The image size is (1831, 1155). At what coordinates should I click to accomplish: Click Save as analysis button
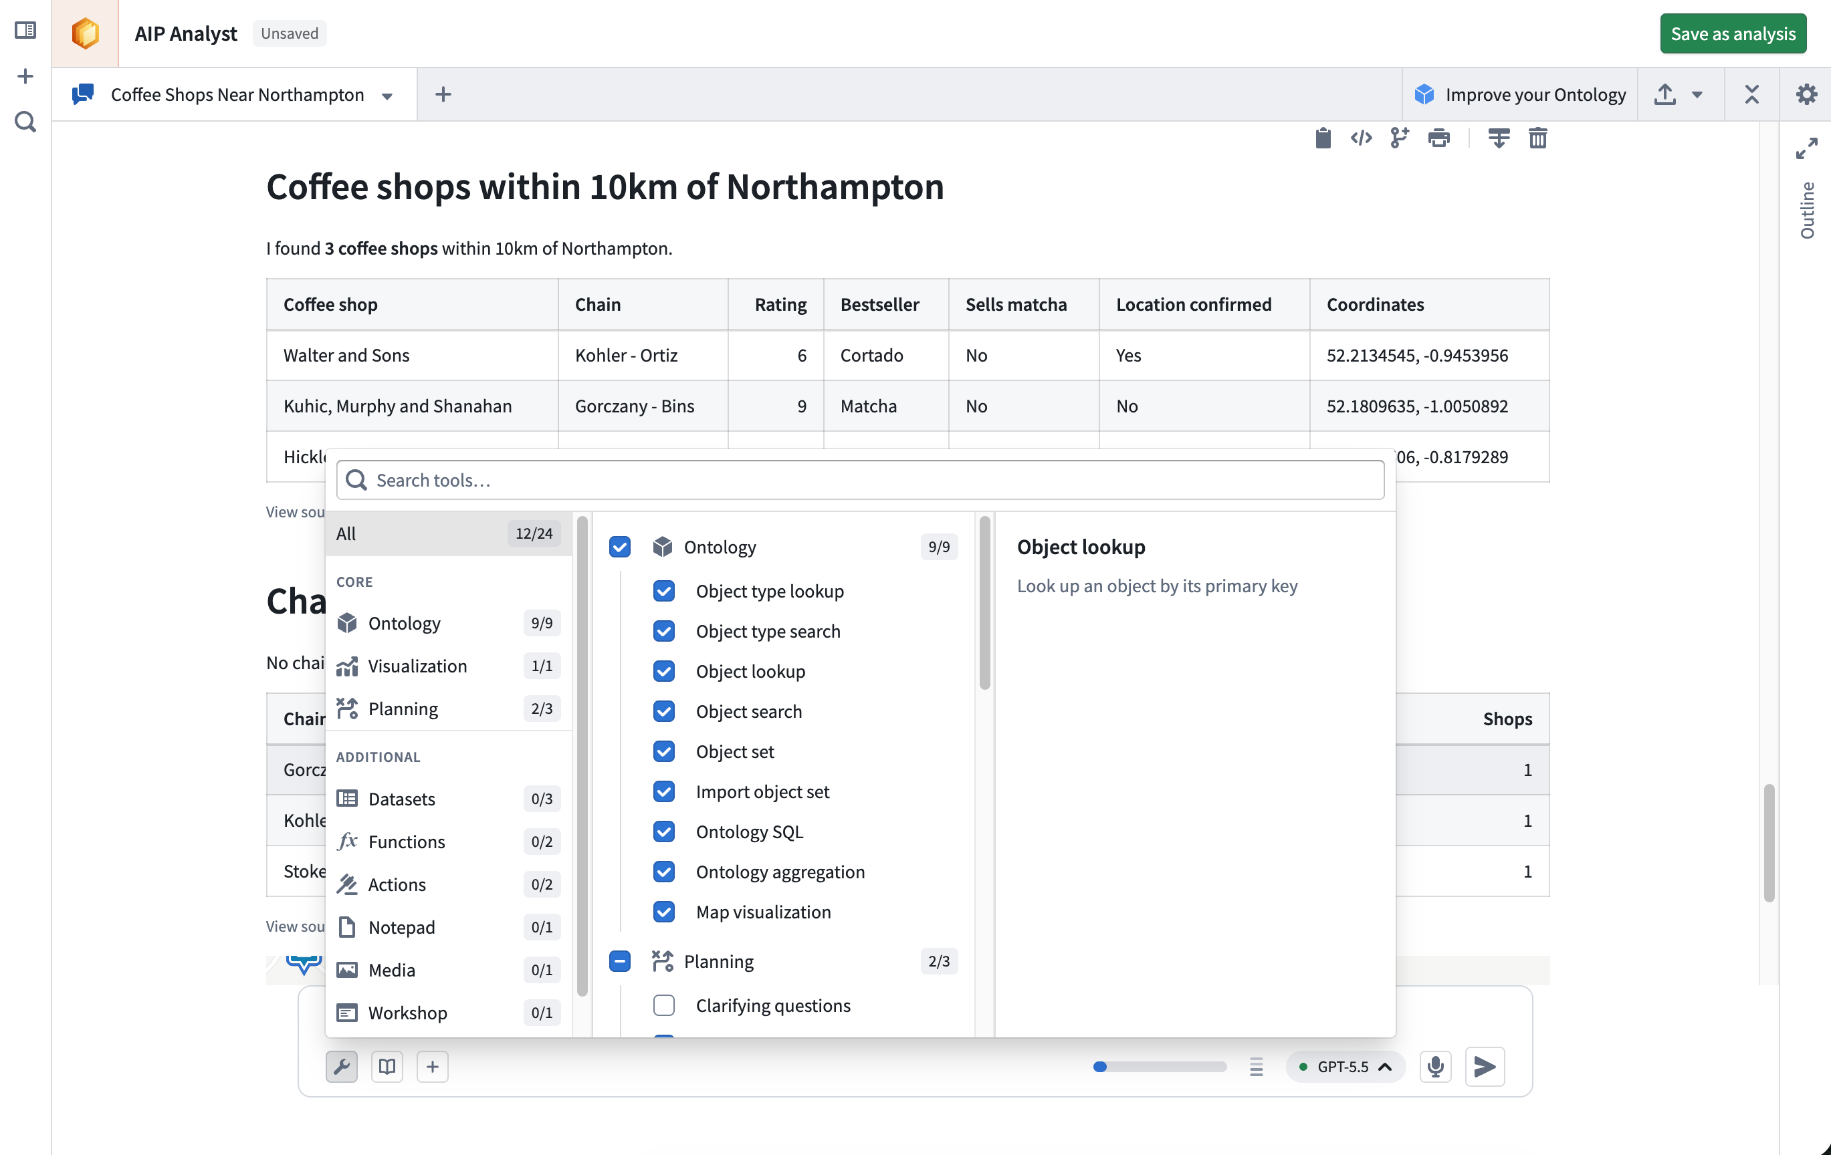click(1733, 33)
